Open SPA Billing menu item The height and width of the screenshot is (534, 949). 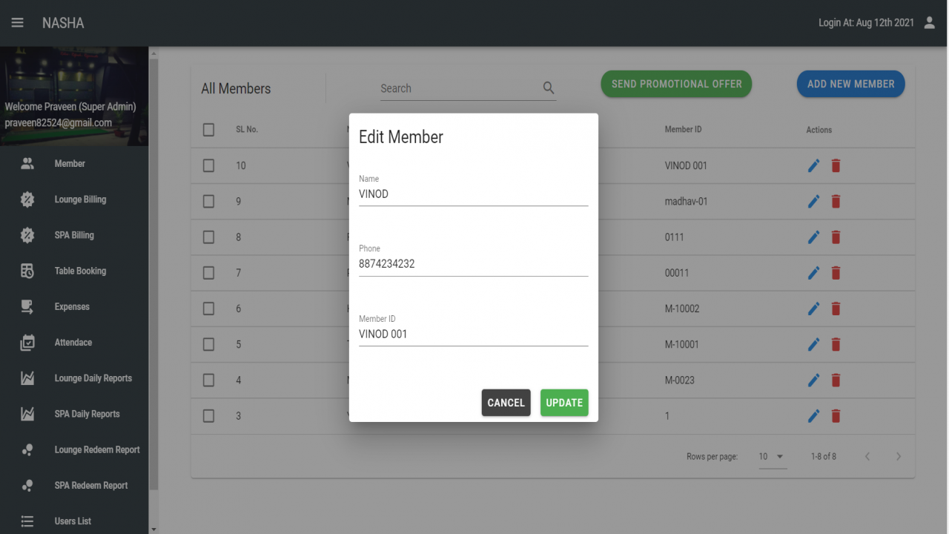[74, 235]
